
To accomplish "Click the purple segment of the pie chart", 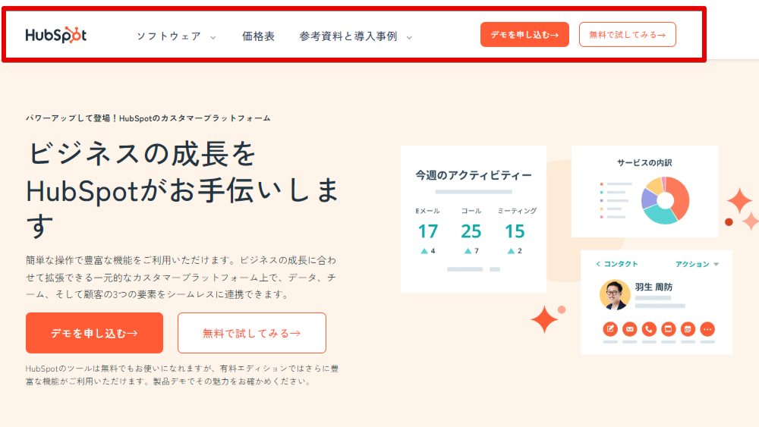I will tap(648, 198).
